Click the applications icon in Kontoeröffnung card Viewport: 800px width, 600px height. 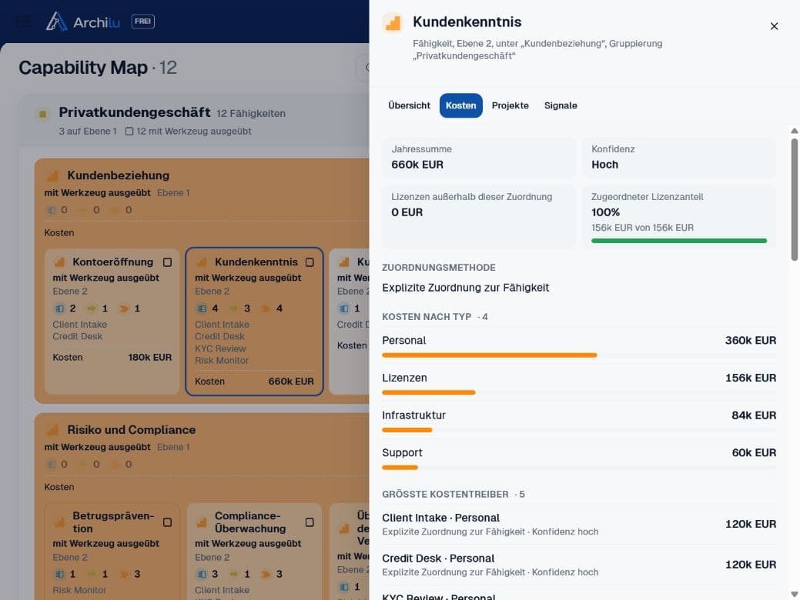tap(59, 308)
